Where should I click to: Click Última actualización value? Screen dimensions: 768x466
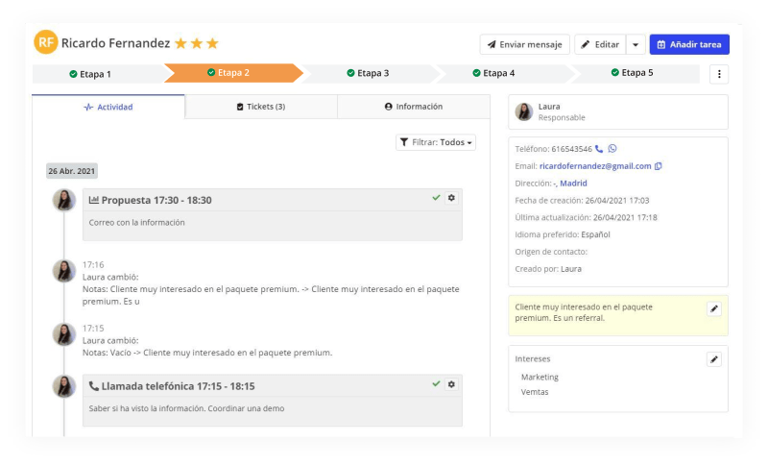(x=625, y=217)
